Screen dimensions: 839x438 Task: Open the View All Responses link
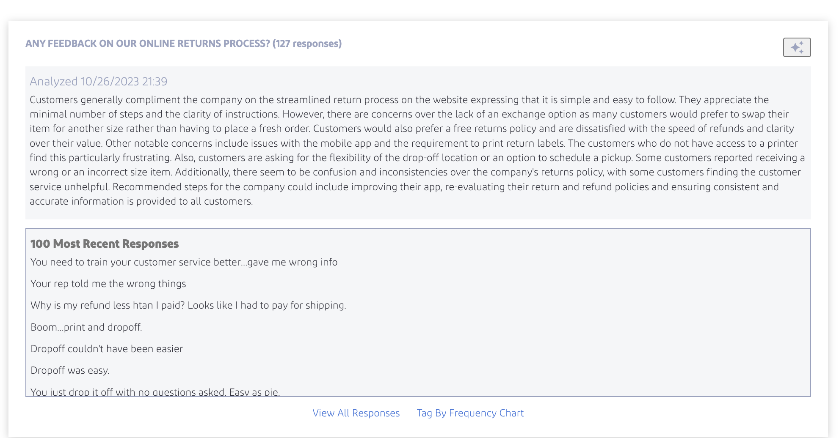pos(356,413)
